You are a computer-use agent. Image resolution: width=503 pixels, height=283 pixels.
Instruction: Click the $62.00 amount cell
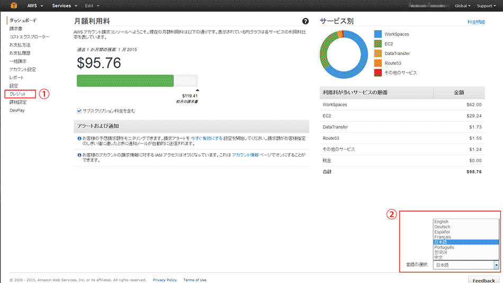(x=474, y=105)
